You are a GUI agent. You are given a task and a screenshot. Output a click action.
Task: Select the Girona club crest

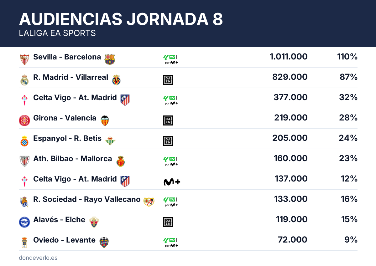point(24,120)
